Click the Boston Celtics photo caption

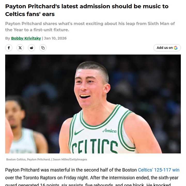click(x=28, y=159)
